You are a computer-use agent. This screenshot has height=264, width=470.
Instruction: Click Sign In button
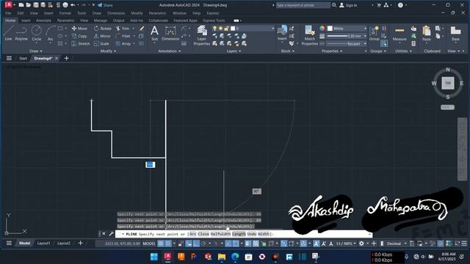348,5
